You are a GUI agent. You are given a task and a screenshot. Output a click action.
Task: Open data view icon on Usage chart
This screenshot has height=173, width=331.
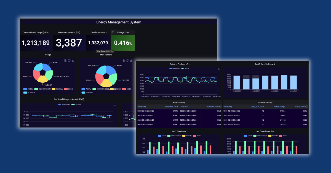coord(65,60)
